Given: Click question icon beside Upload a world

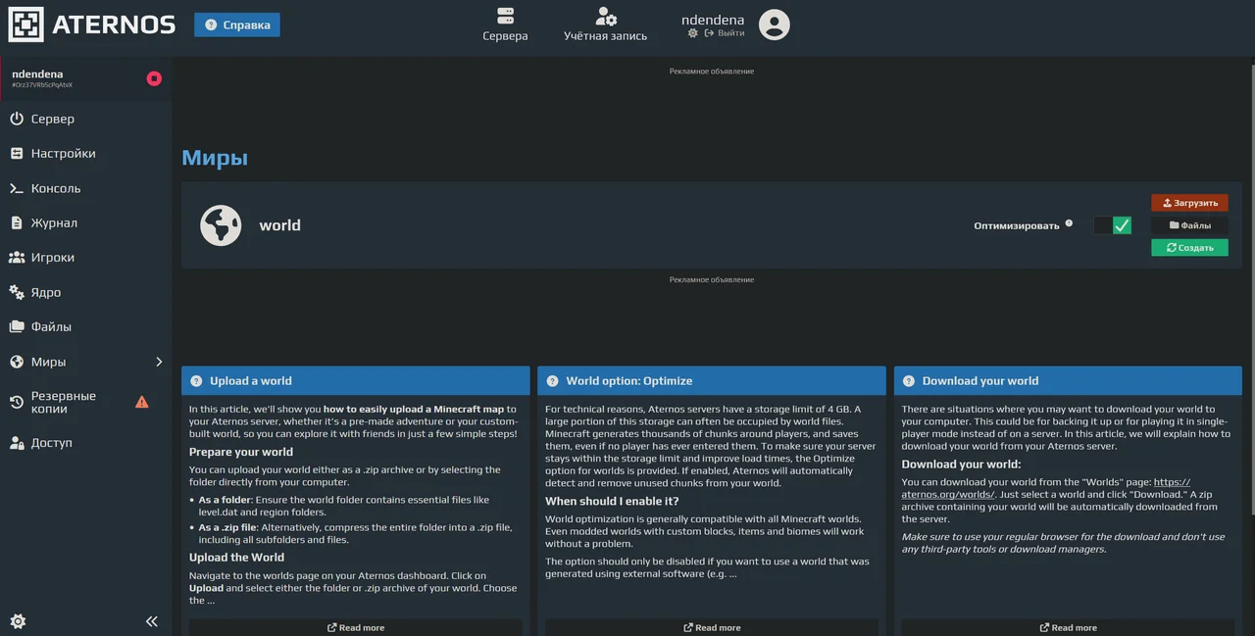Looking at the screenshot, I should [x=196, y=381].
